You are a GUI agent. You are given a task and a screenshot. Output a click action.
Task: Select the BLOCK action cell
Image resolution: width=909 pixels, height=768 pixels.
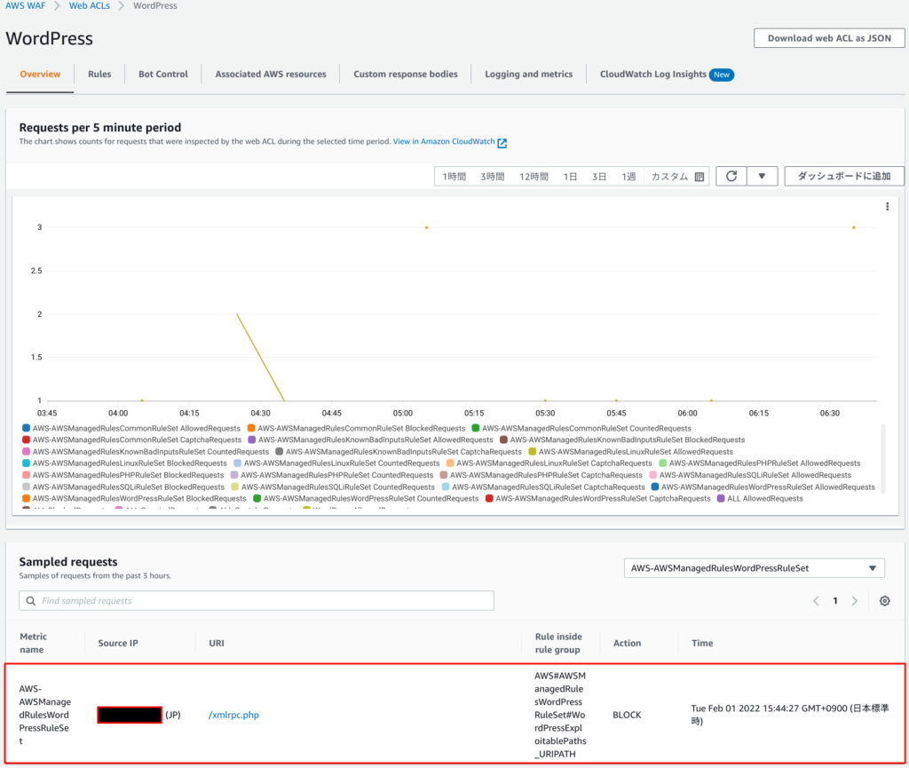coord(627,715)
